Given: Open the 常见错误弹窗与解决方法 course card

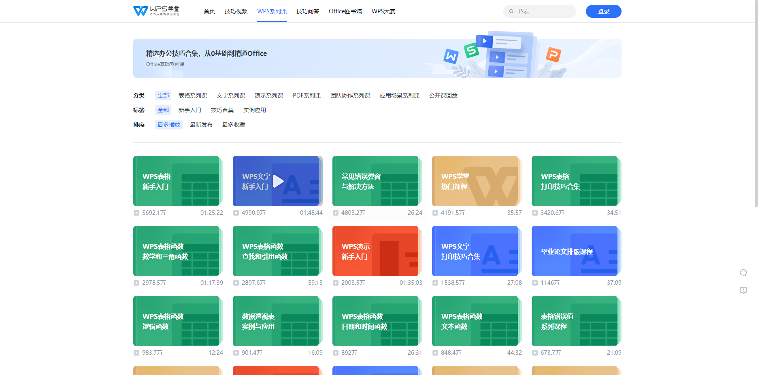Looking at the screenshot, I should pyautogui.click(x=377, y=181).
